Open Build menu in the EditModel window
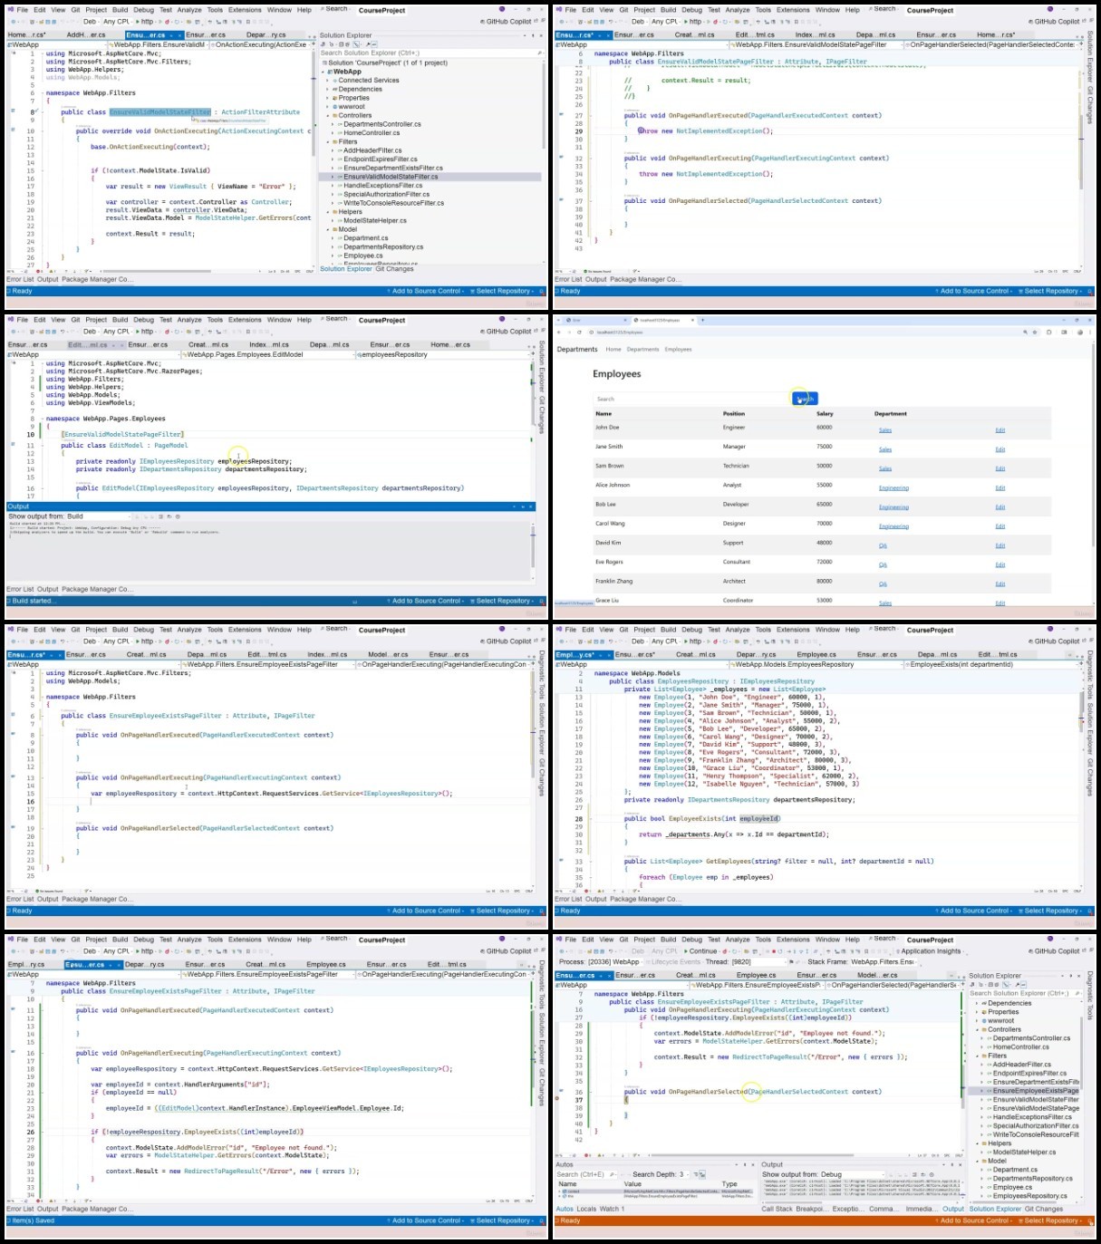Screen dimensions: 1101x1244 click(120, 320)
